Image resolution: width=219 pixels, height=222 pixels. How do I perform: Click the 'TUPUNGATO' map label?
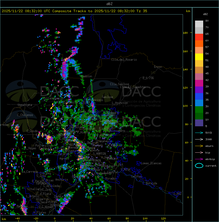coord(43,184)
